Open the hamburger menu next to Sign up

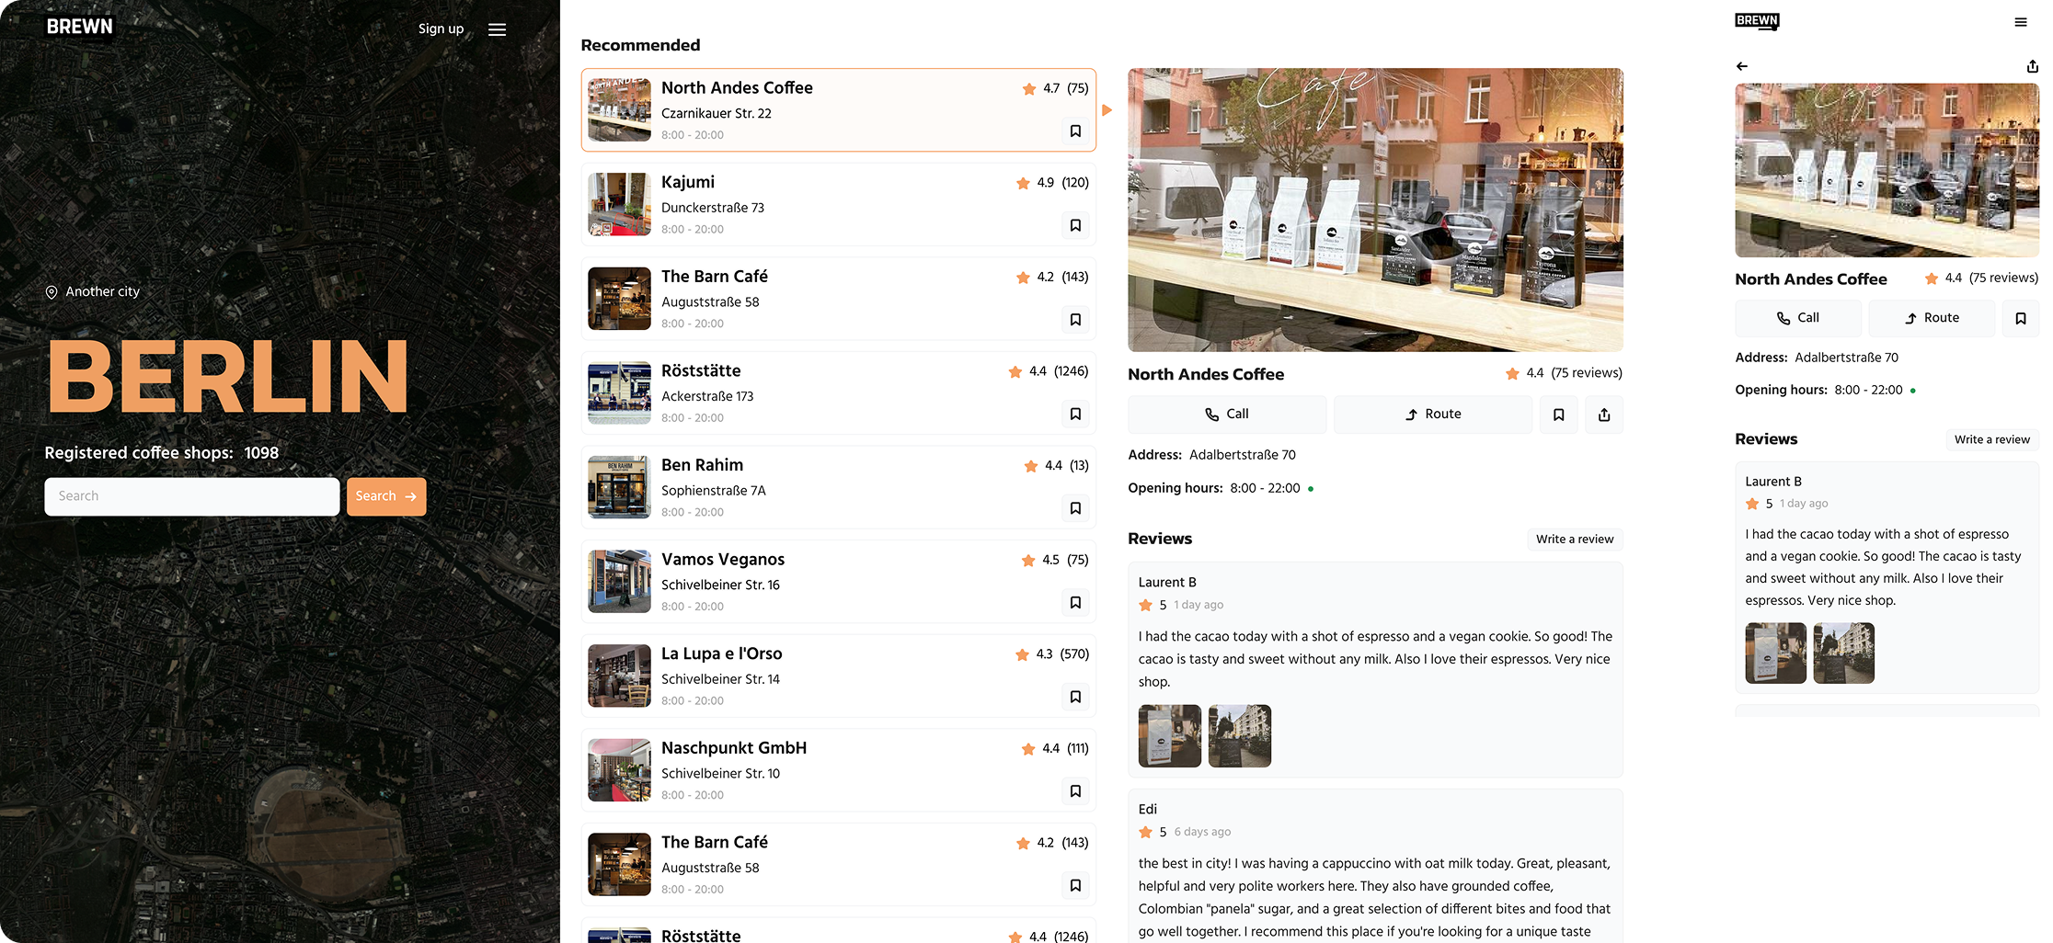point(497,29)
